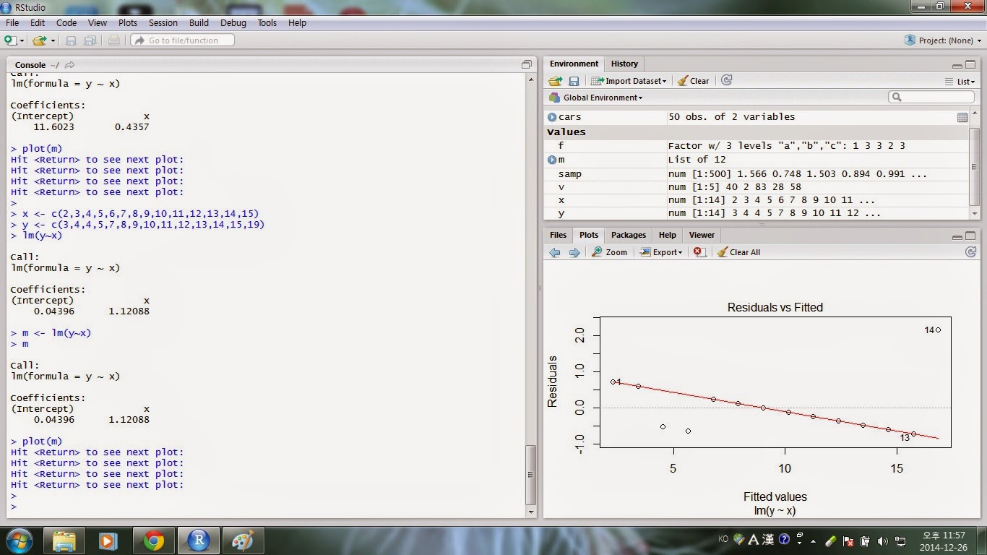The width and height of the screenshot is (987, 555).
Task: Click the Environment pane search field
Action: coord(931,96)
